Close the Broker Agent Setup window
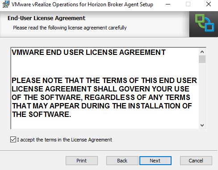 209,4
